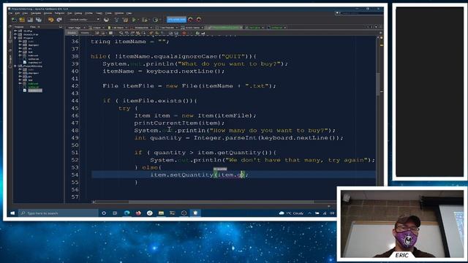Toggle the History view button in editor
Image resolution: width=468 pixels, height=263 pixels.
click(x=85, y=33)
